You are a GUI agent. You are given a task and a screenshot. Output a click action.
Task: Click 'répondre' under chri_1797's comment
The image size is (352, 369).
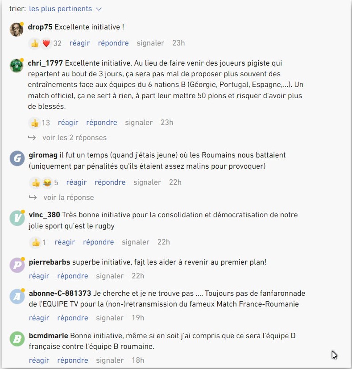102,123
